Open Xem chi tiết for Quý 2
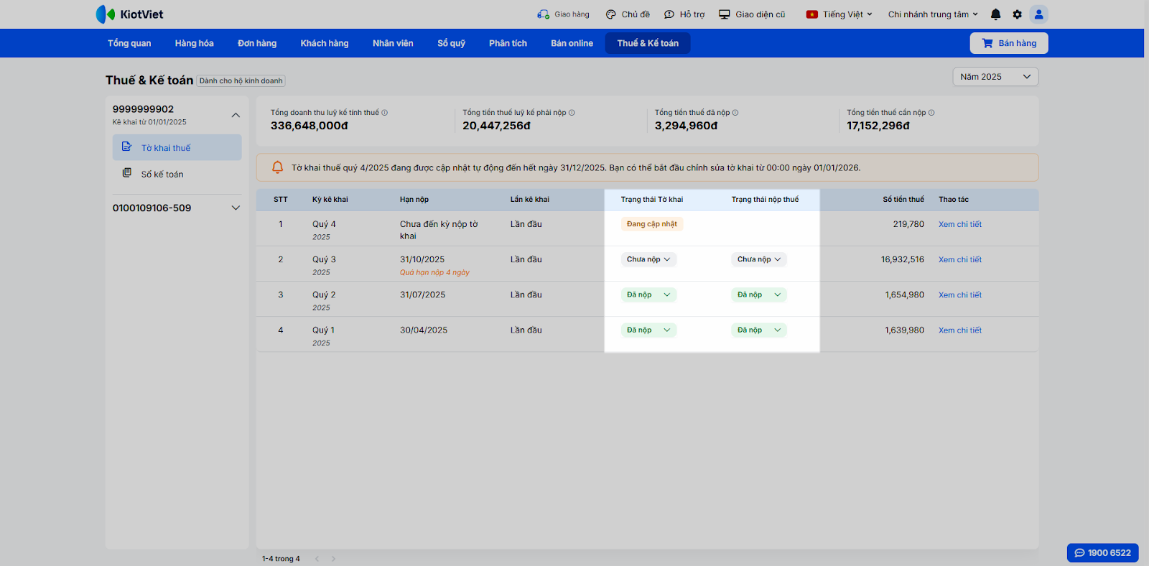This screenshot has width=1149, height=566. click(959, 294)
